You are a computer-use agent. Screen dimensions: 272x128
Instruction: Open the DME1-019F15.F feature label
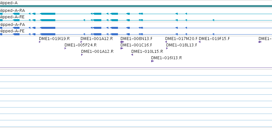[x=214, y=39]
